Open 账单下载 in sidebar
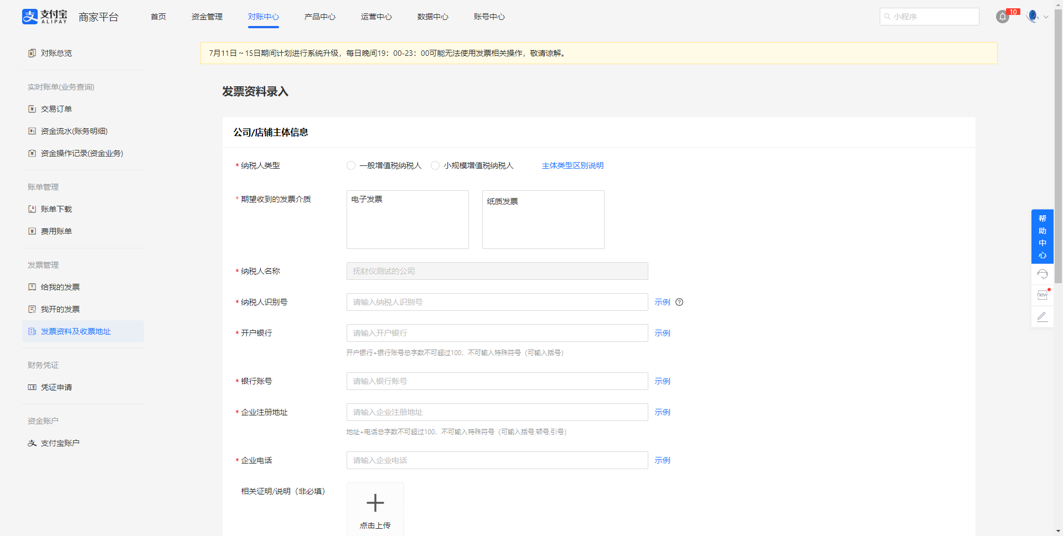Viewport: 1063px width, 536px height. (x=56, y=209)
